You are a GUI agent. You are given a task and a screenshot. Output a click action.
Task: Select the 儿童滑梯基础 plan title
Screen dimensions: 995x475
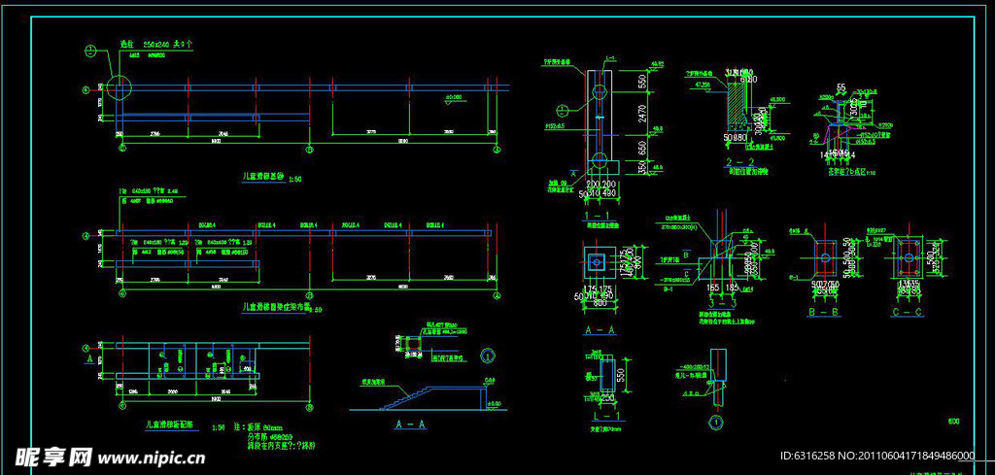[265, 178]
